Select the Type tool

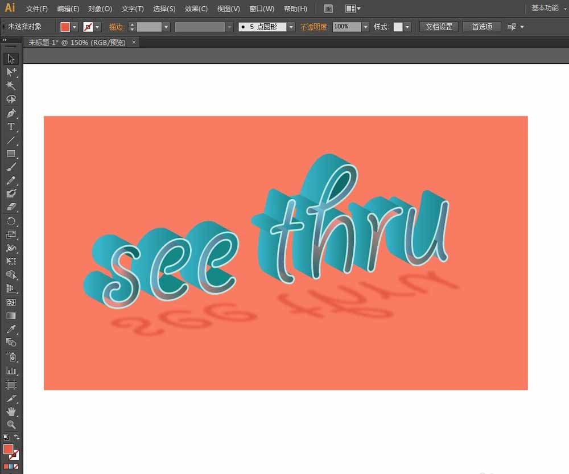11,127
